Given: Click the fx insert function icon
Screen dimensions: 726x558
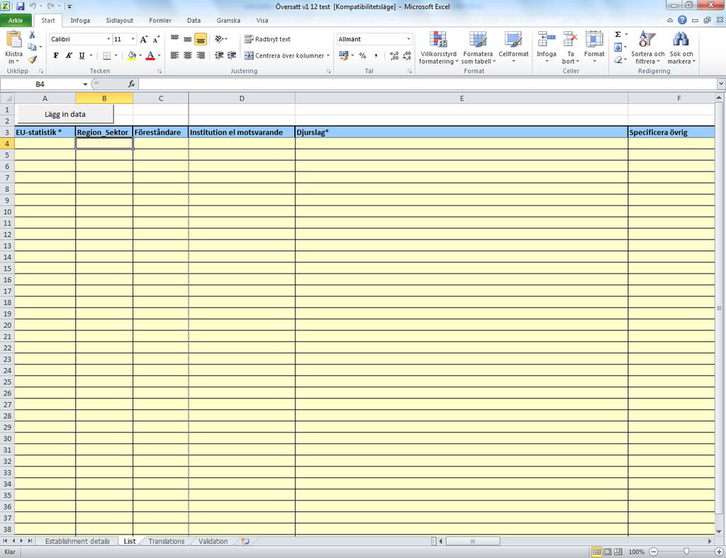Looking at the screenshot, I should coord(131,84).
